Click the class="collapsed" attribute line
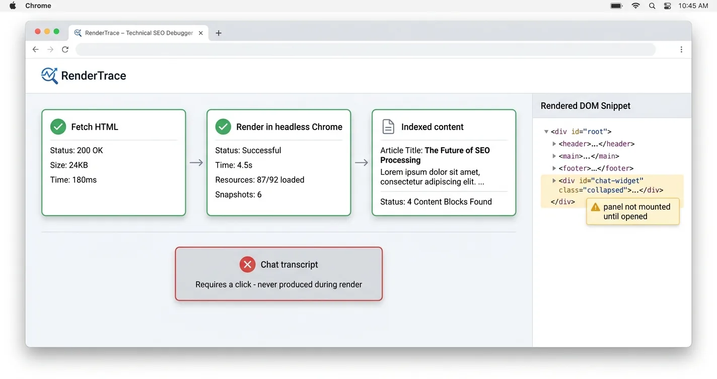 [611, 191]
